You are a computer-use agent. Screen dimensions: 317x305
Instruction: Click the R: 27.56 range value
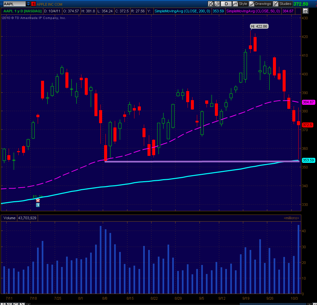[x=138, y=11]
